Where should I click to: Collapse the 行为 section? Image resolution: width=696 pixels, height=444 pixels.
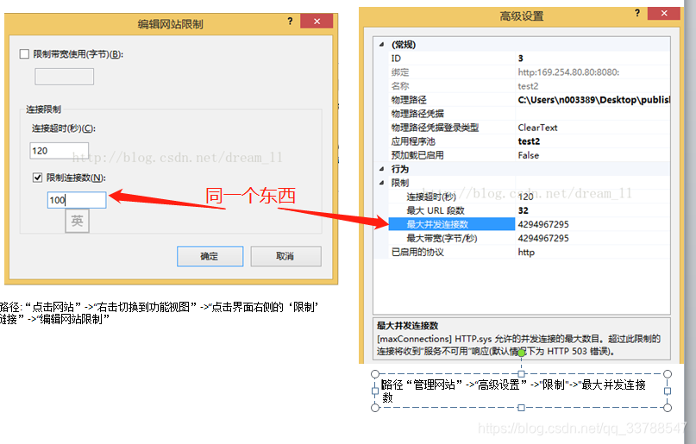(381, 169)
